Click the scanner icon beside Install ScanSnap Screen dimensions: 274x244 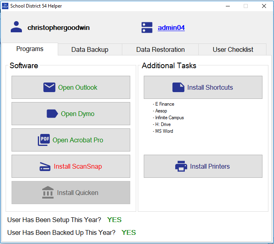45,167
